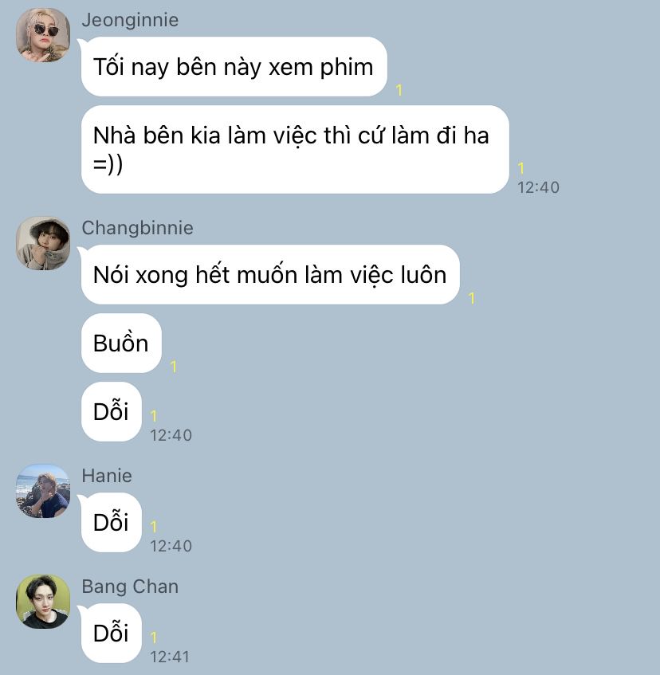The image size is (660, 675).
Task: Tap Hanie's profile photo
Action: point(43,491)
